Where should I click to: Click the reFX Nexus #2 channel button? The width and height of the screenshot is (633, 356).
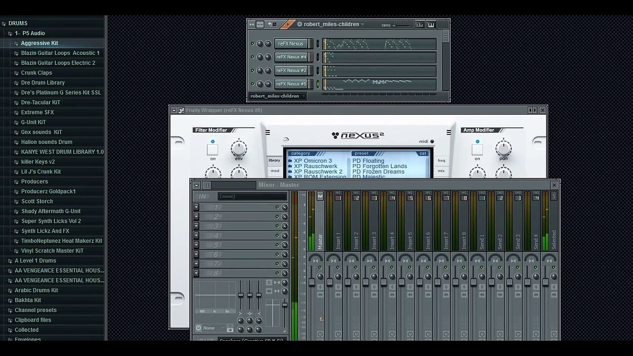tap(291, 70)
